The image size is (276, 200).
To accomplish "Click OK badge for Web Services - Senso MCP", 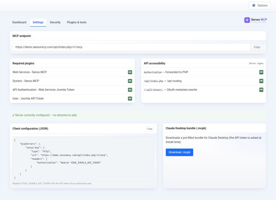I will pos(130,72).
